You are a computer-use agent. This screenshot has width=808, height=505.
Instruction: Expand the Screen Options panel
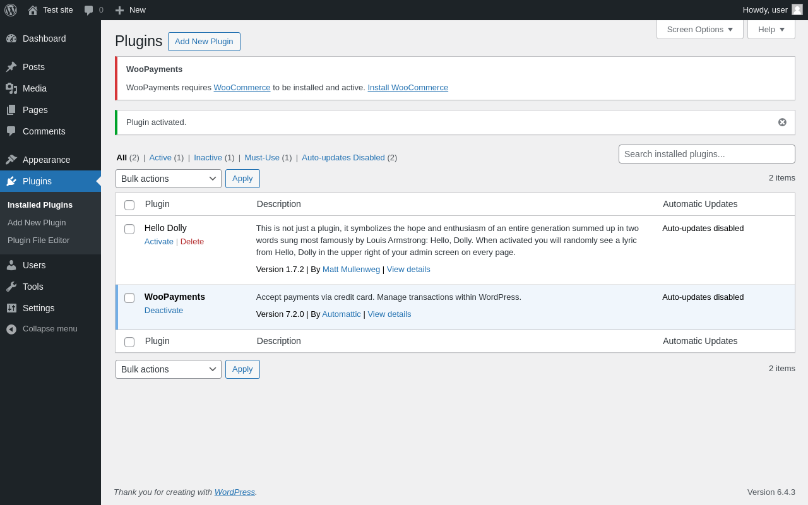click(699, 29)
